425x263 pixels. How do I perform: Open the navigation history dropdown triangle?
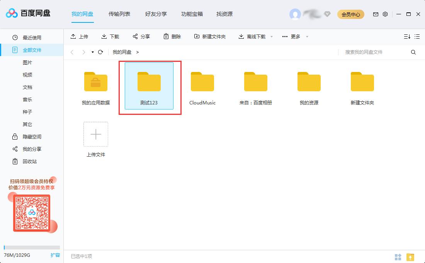pos(93,52)
